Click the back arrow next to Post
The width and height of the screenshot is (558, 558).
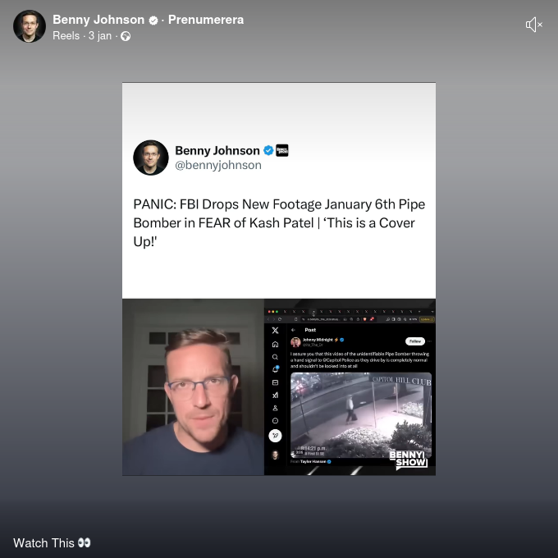point(293,330)
